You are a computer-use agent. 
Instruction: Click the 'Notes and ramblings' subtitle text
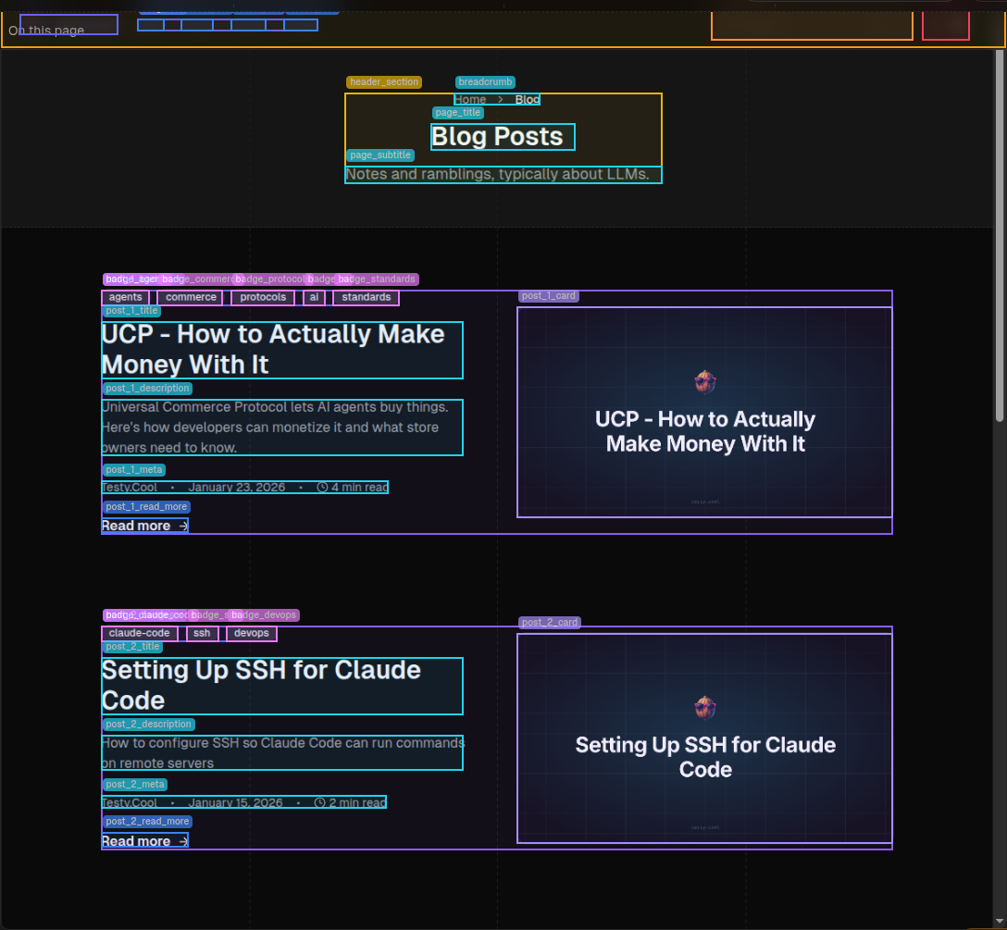(x=503, y=175)
